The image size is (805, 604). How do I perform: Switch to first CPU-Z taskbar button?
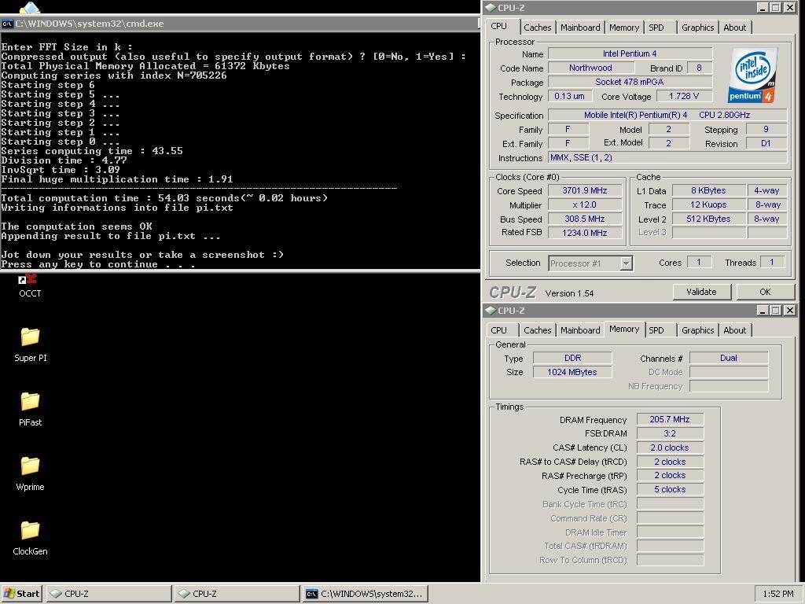[x=108, y=594]
